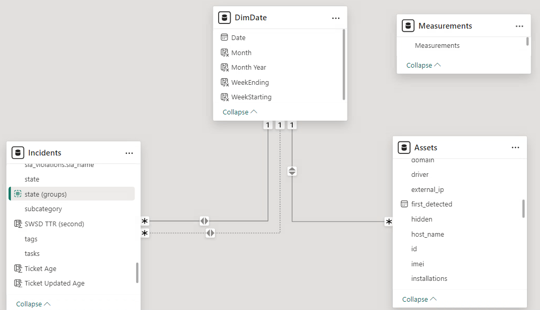Click the filter direction icon on dotted relationship line
The width and height of the screenshot is (540, 310).
click(210, 233)
